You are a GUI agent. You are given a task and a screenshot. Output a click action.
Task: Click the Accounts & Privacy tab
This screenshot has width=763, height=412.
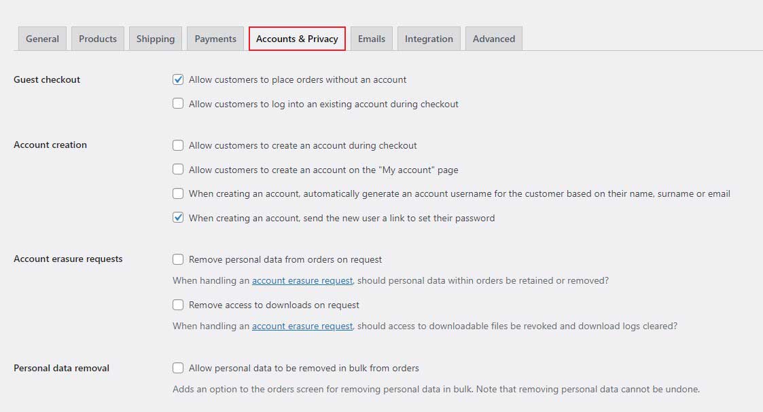coord(297,39)
